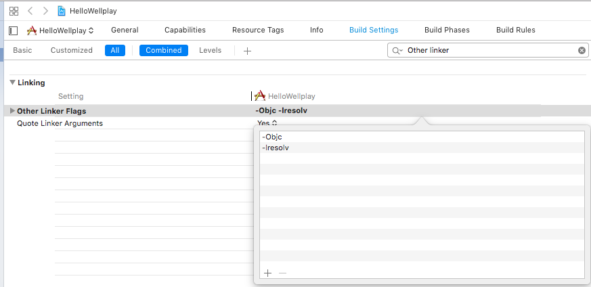Click the related items grid icon
The width and height of the screenshot is (591, 287).
click(x=14, y=11)
